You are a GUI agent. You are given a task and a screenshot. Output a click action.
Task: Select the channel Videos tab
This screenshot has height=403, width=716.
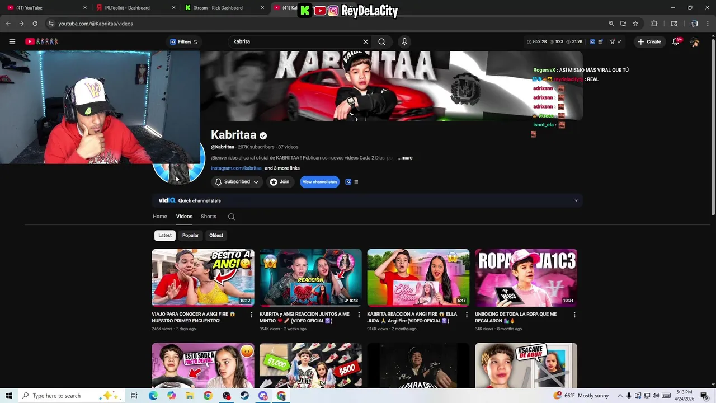coord(184,217)
